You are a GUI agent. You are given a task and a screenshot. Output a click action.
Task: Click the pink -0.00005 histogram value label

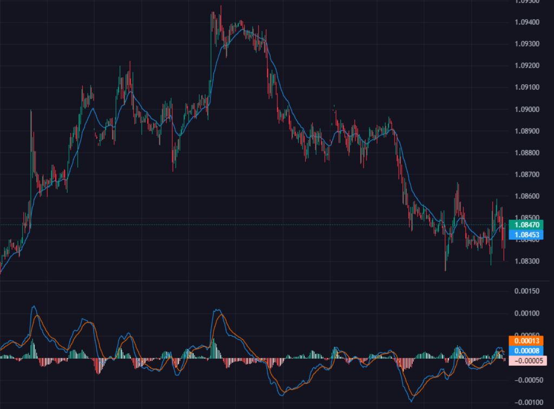(x=527, y=361)
